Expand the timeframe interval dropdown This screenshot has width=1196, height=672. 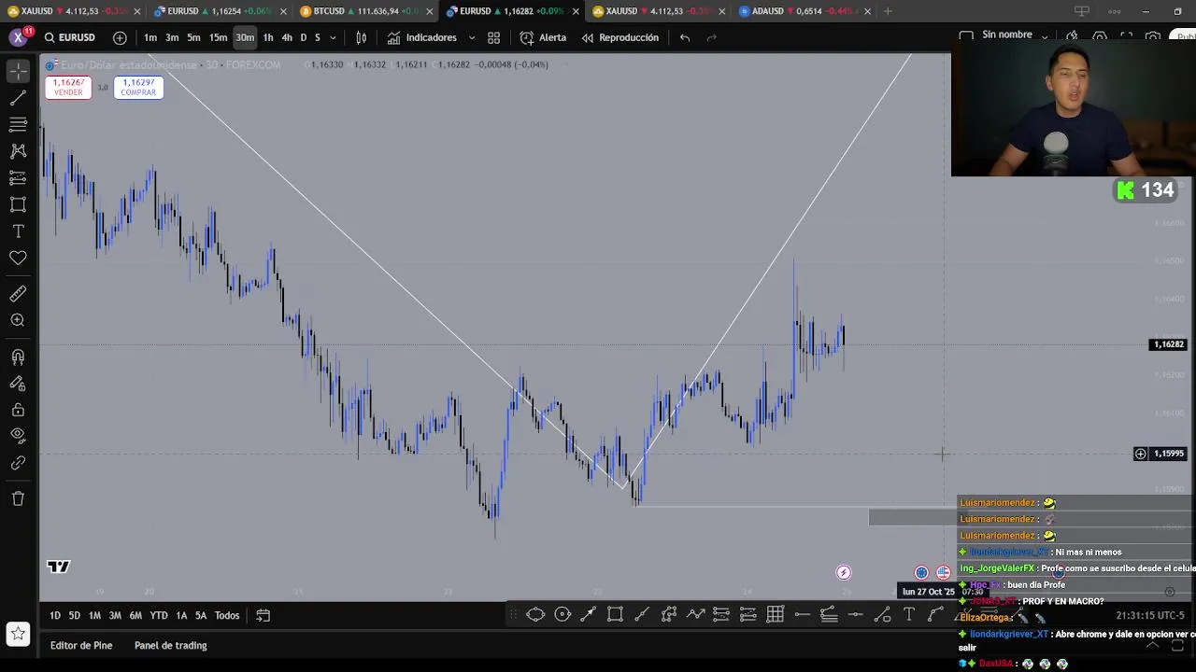(x=333, y=37)
